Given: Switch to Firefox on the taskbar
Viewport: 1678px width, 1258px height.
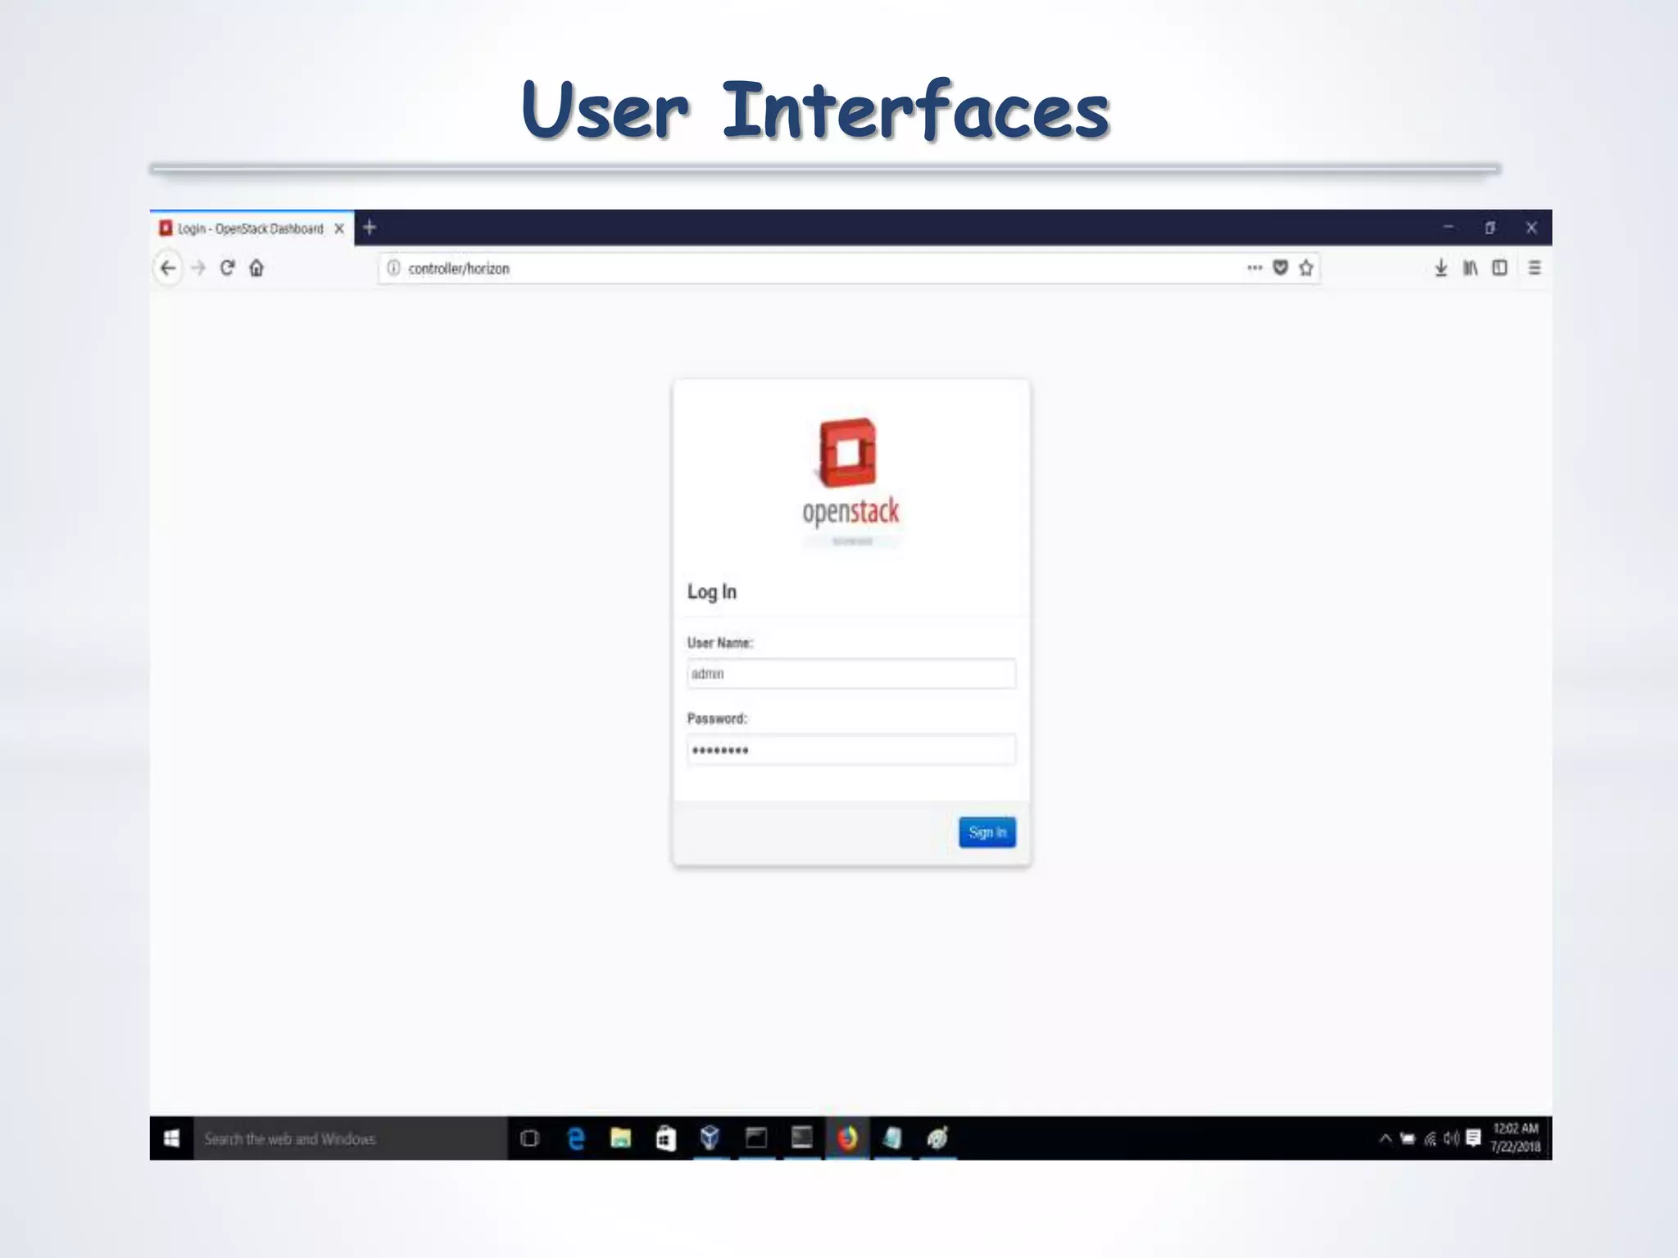Looking at the screenshot, I should point(847,1138).
